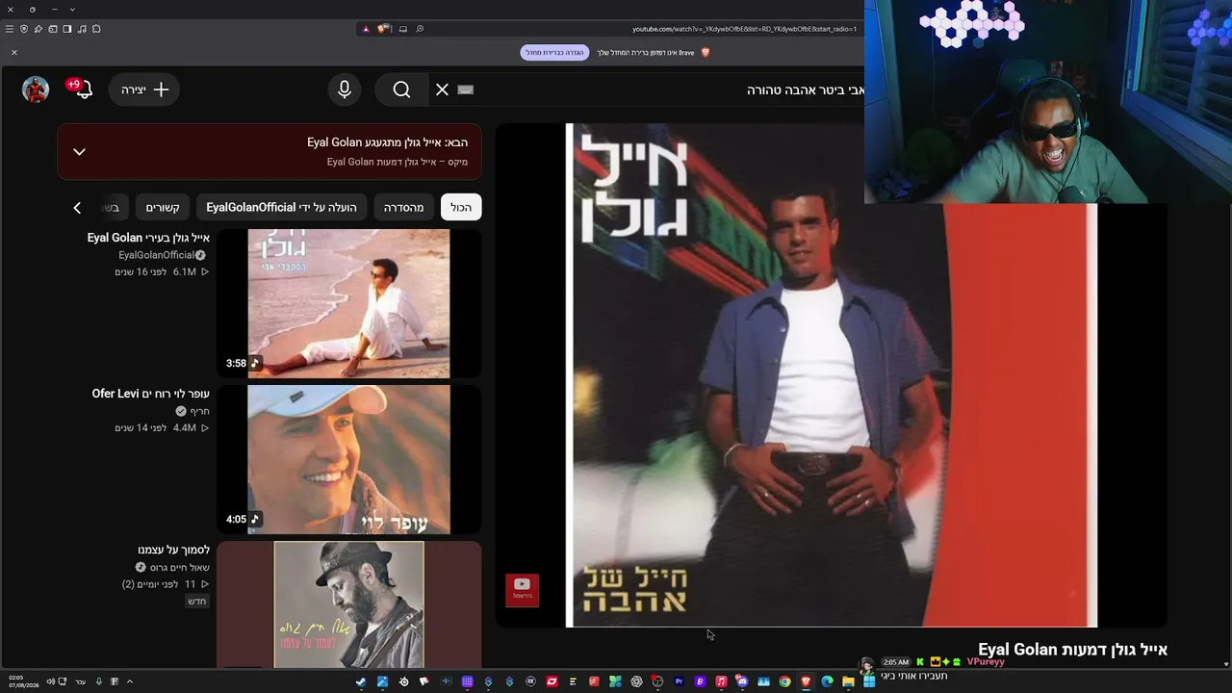This screenshot has width=1232, height=693.
Task: Click the Brave Rewards triangle icon
Action: (x=366, y=29)
